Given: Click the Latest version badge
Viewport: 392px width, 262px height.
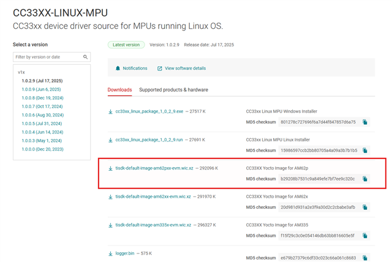Looking at the screenshot, I should (x=126, y=45).
